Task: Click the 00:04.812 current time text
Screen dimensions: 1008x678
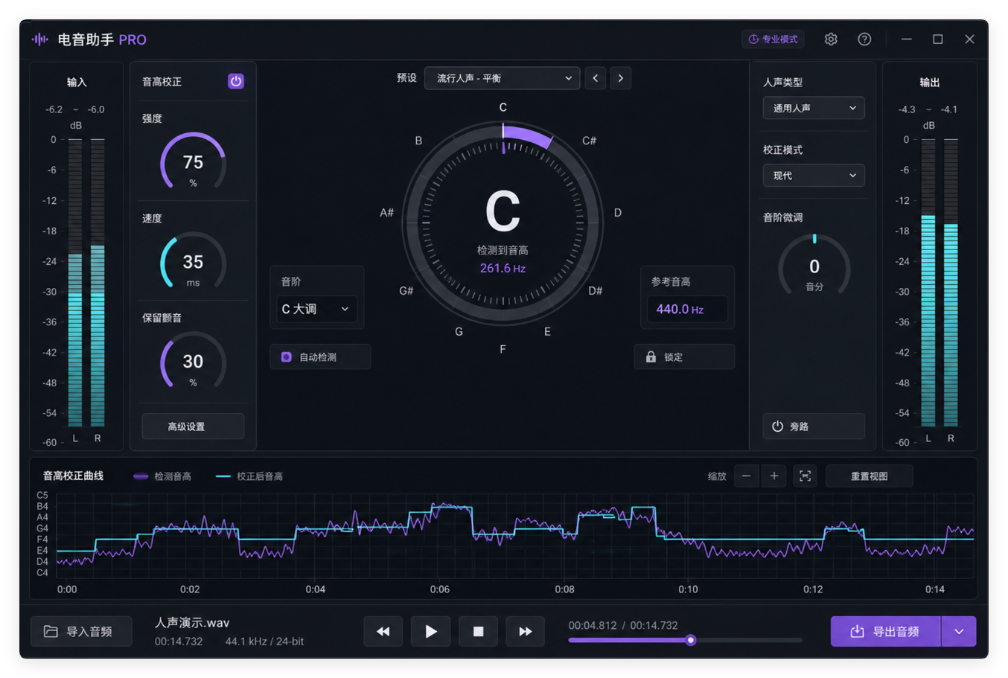Action: tap(593, 626)
